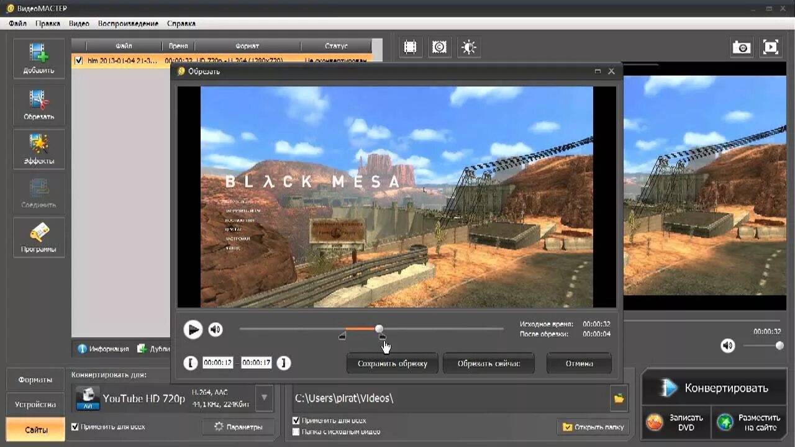Toggle Применить для всех under format
795x447 pixels.
point(75,427)
